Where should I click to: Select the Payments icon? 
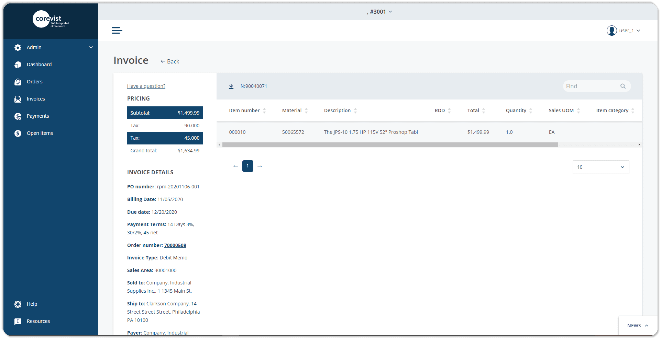pos(18,116)
